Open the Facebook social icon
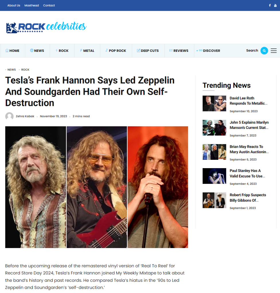Screen dimensions: 280x293 point(270,5)
